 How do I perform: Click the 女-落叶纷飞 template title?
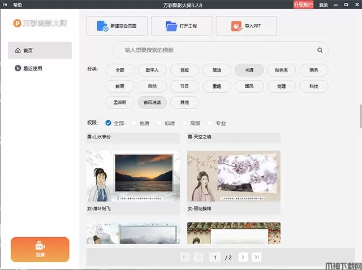99,208
